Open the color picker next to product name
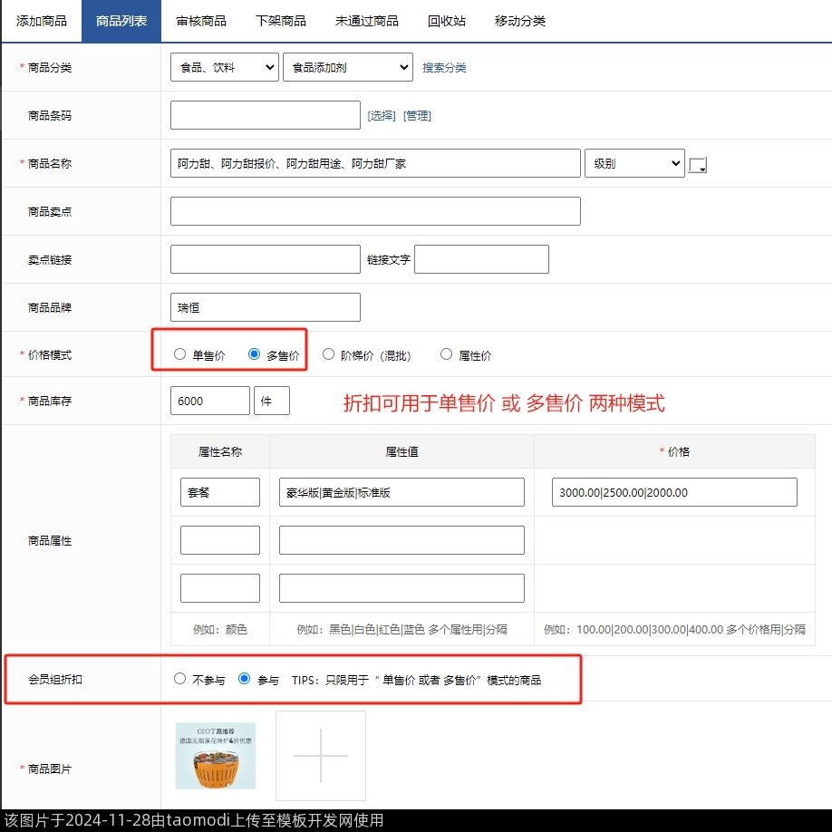Viewport: 832px width, 832px height. pos(697,165)
